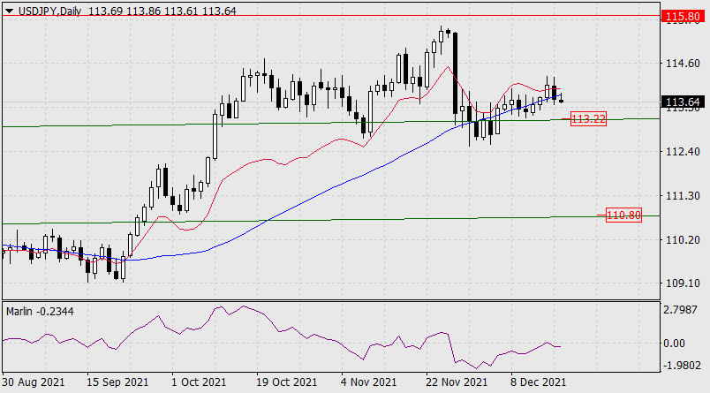
Task: Click the 109.10 price axis value
Action: point(683,283)
